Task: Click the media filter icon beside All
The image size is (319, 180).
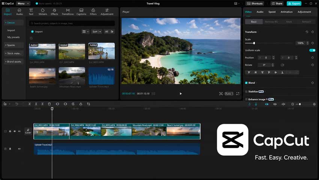Action: [x=112, y=32]
